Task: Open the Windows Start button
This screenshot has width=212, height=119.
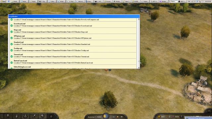Action: coord(3,1)
